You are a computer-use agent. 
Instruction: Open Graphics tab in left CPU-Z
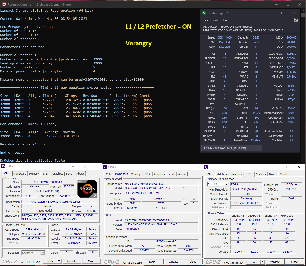pos(58,174)
